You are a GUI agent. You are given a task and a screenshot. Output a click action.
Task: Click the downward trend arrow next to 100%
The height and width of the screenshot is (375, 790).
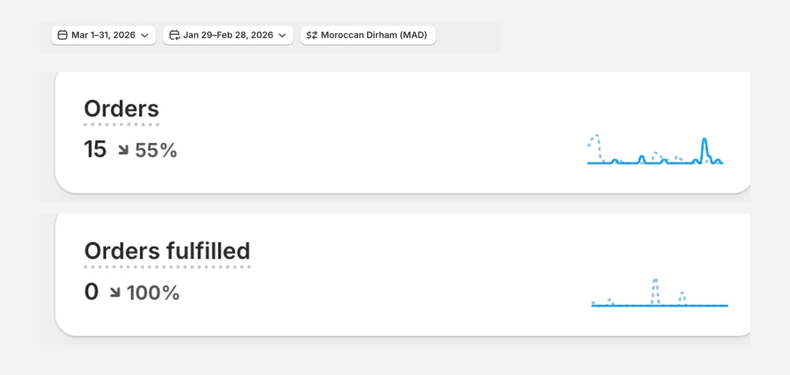click(115, 293)
